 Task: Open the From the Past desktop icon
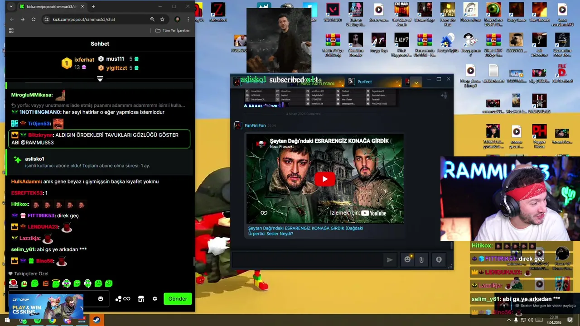tap(448, 14)
